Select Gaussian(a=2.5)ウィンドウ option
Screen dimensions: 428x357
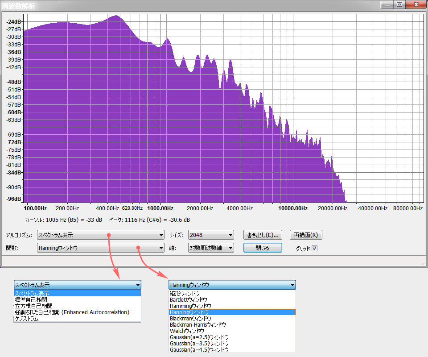(x=232, y=337)
